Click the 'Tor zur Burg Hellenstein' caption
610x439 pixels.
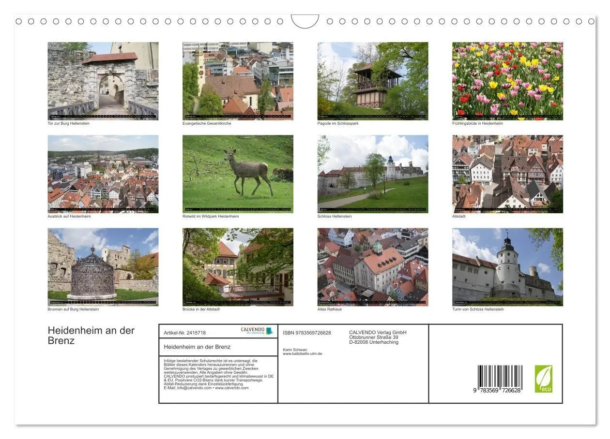69,123
